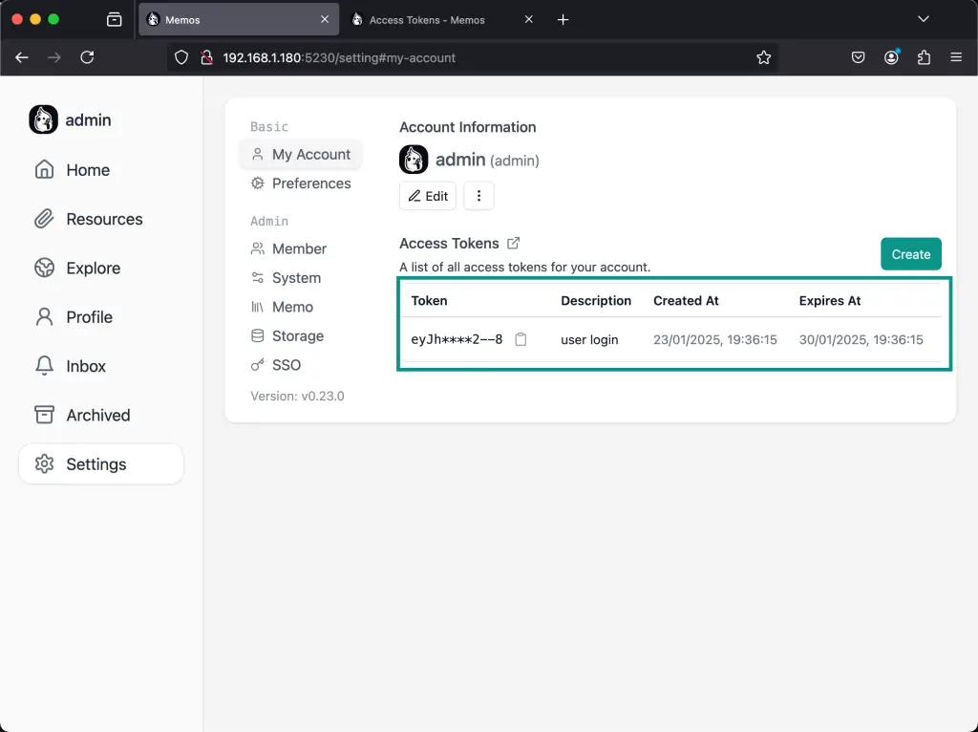The height and width of the screenshot is (732, 978).
Task: Open Explore from the sidebar
Action: [x=93, y=268]
